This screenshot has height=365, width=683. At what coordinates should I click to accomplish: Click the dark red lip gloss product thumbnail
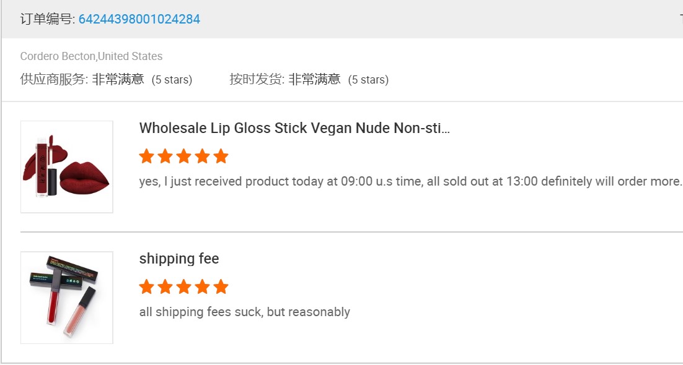(66, 167)
